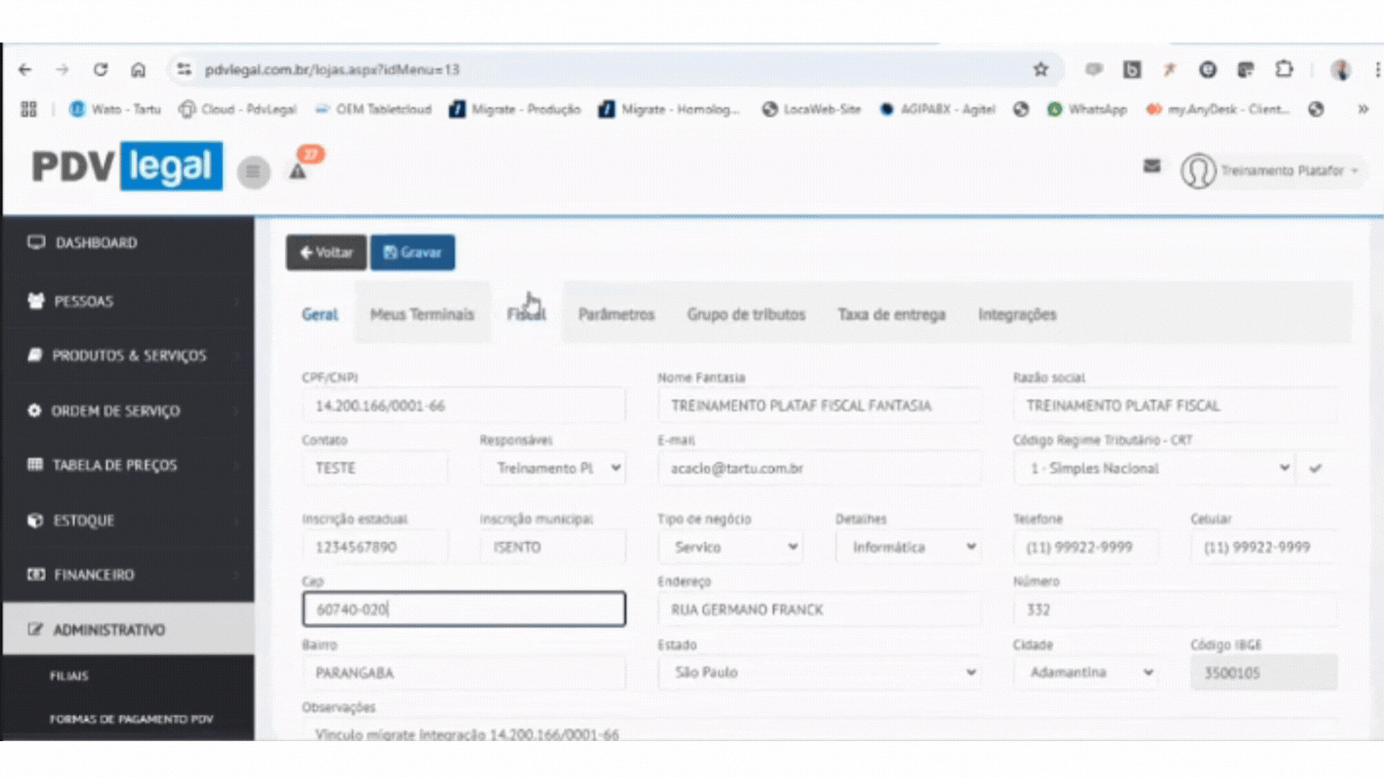Switch to the Meus Terminais tab
Screen dimensions: 1384x778
tap(422, 314)
